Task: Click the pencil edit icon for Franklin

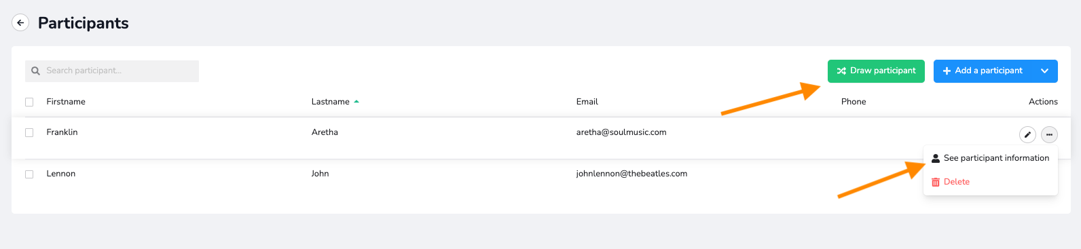Action: tap(1028, 135)
